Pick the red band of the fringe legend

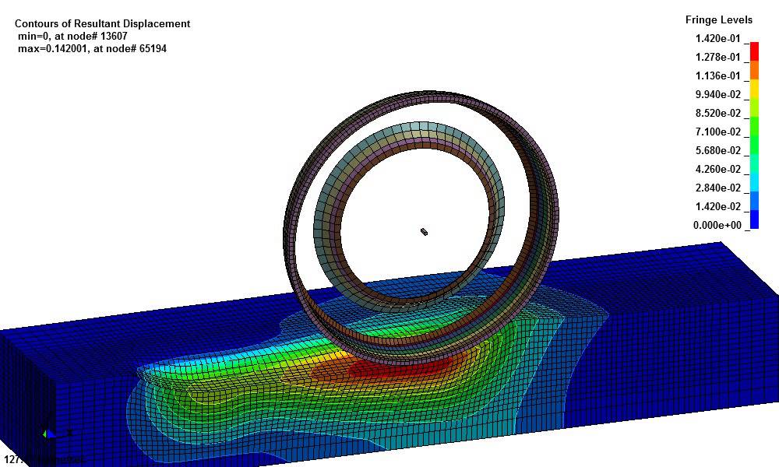click(754, 51)
